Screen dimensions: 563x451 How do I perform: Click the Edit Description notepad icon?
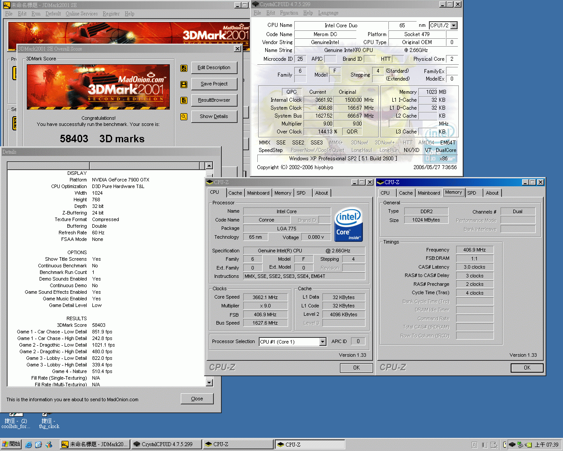click(184, 68)
